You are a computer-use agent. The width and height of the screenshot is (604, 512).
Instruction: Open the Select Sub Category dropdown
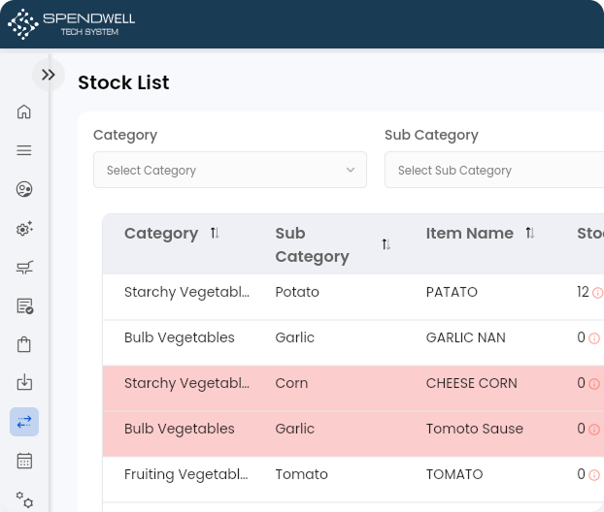click(494, 170)
